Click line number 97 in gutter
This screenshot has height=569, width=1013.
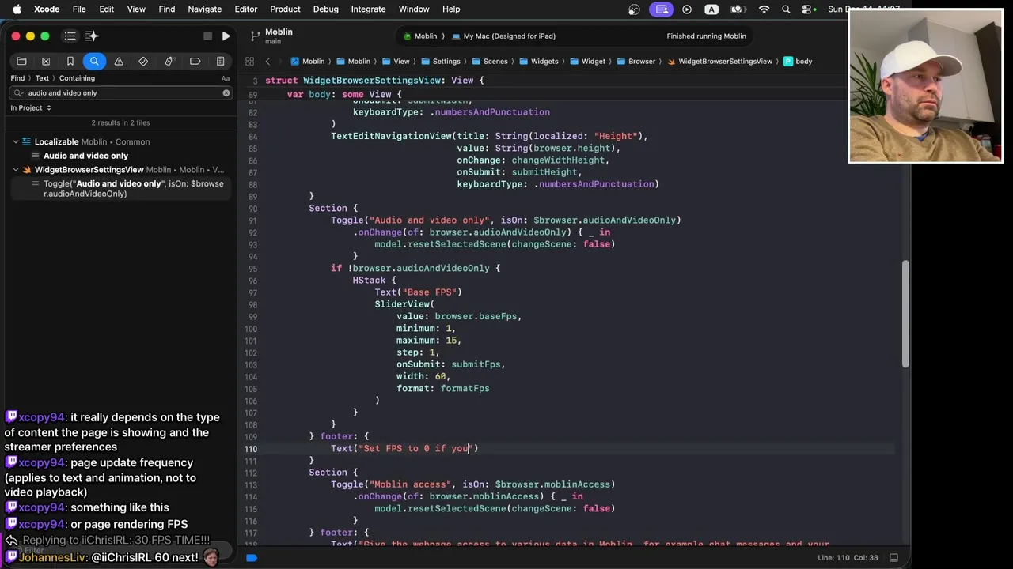click(252, 292)
